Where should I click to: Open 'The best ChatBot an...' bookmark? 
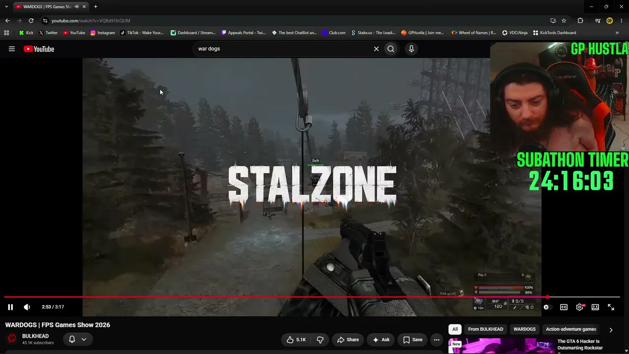click(294, 33)
